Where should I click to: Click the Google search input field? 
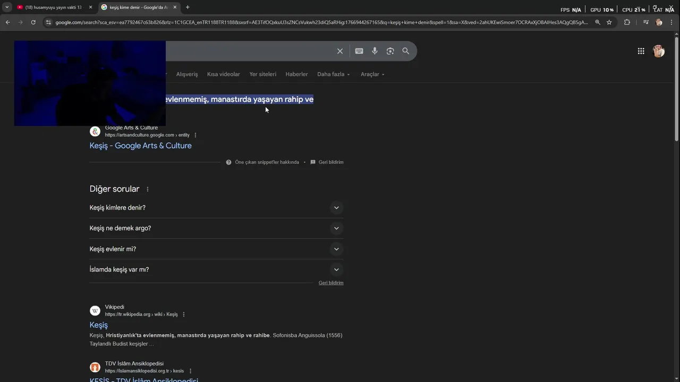[250, 51]
